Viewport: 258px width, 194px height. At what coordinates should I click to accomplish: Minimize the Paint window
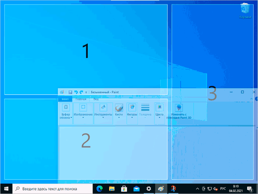pyautogui.click(x=231, y=92)
